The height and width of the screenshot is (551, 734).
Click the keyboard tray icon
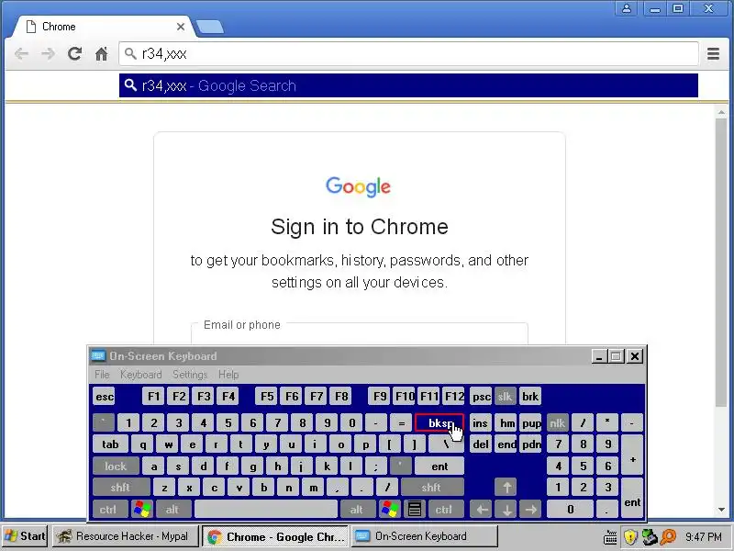[610, 537]
